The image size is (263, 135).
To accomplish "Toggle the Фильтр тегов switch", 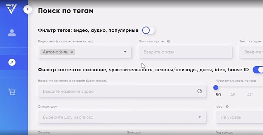I will (148, 30).
